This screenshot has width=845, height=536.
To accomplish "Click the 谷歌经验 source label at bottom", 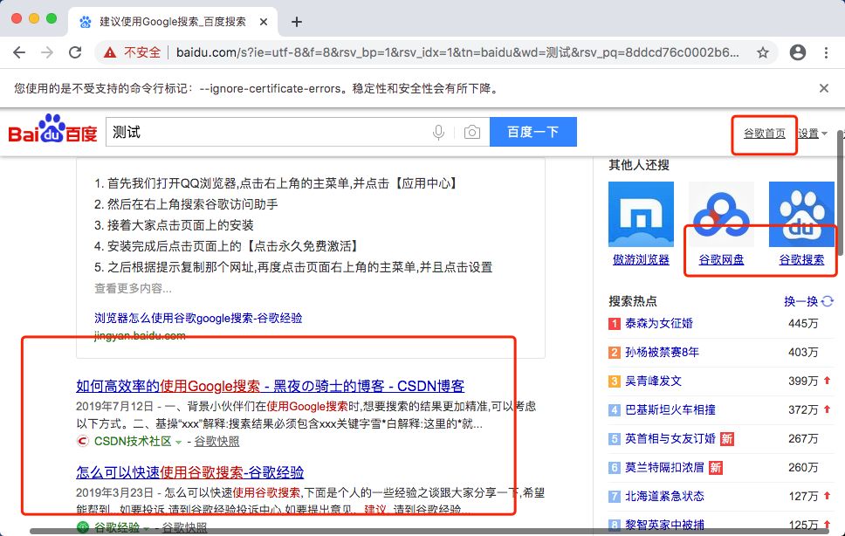I will (x=117, y=527).
